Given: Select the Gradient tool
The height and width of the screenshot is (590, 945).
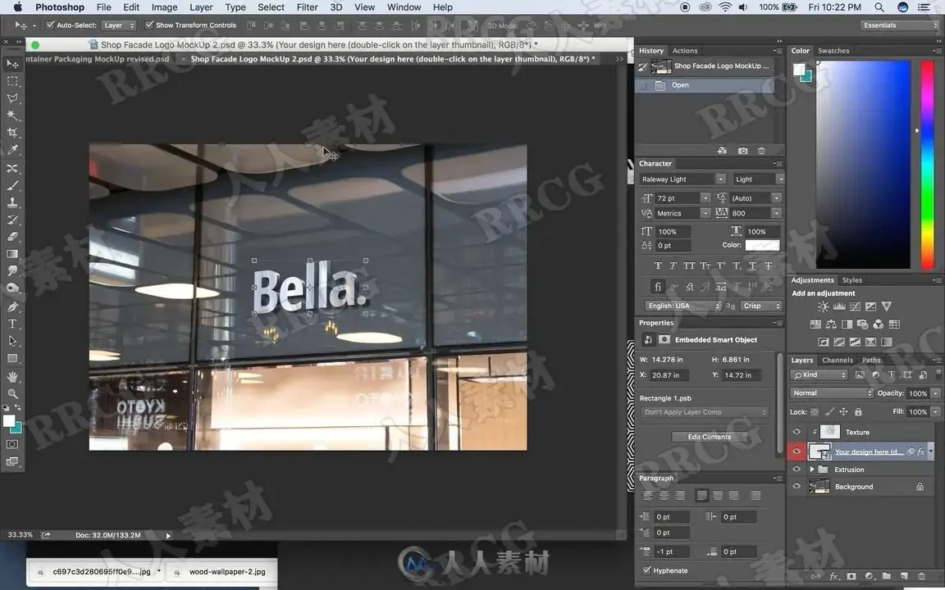Looking at the screenshot, I should click(x=12, y=254).
